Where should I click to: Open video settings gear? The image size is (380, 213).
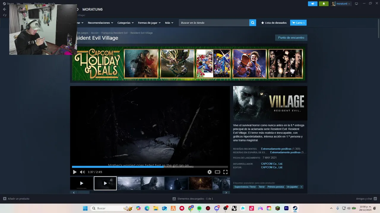point(210,172)
